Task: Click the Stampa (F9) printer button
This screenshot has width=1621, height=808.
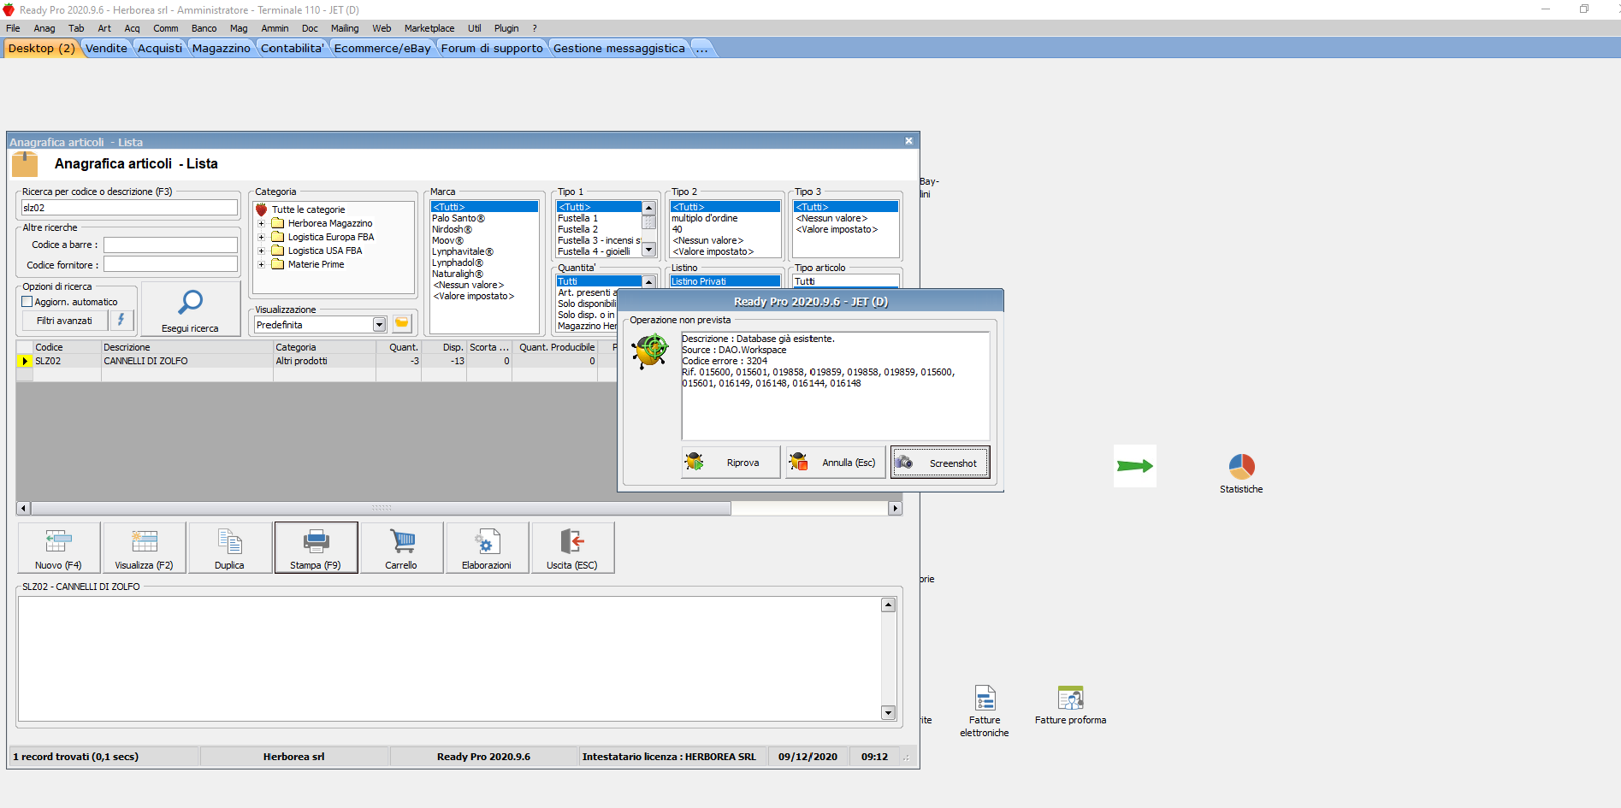Action: [316, 547]
